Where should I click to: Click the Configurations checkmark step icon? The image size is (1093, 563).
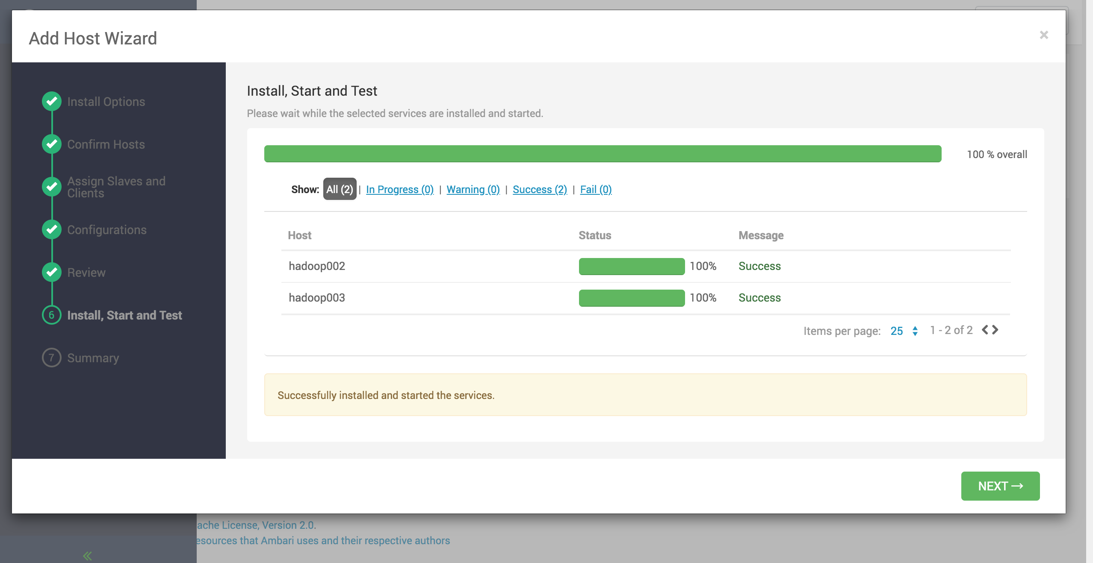52,229
